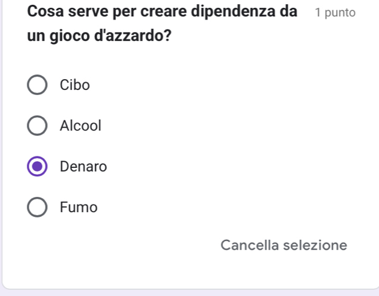The width and height of the screenshot is (379, 296).
Task: Pick the Fumo radio button
Action: point(37,208)
